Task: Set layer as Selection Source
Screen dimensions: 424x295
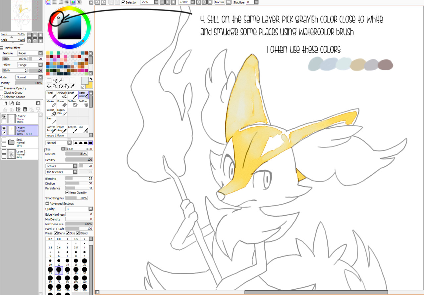Action: pyautogui.click(x=2, y=97)
